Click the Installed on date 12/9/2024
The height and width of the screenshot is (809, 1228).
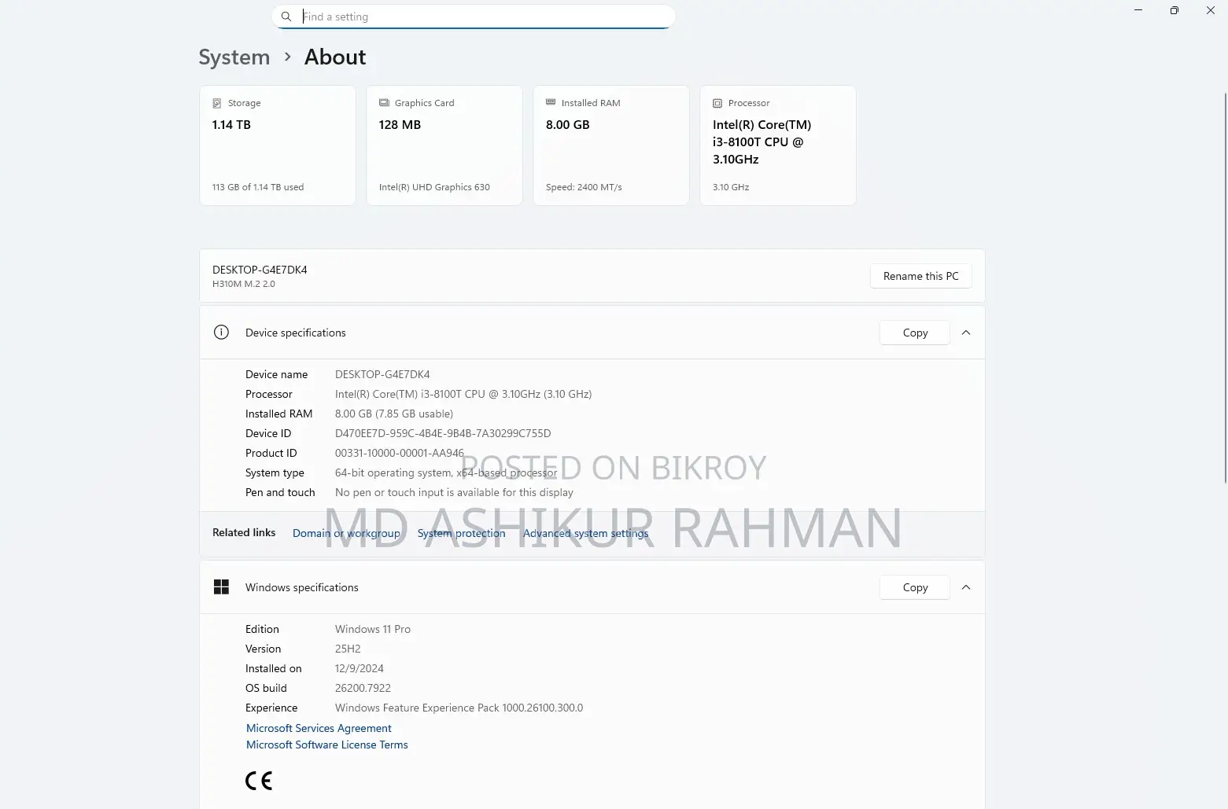tap(360, 668)
